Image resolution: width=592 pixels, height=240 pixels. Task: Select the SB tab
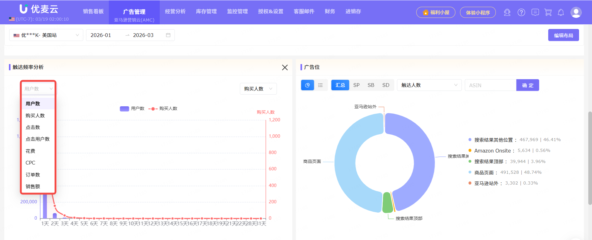click(371, 85)
